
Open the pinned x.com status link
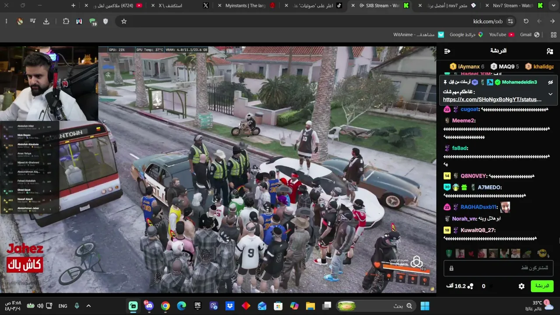[492, 100]
